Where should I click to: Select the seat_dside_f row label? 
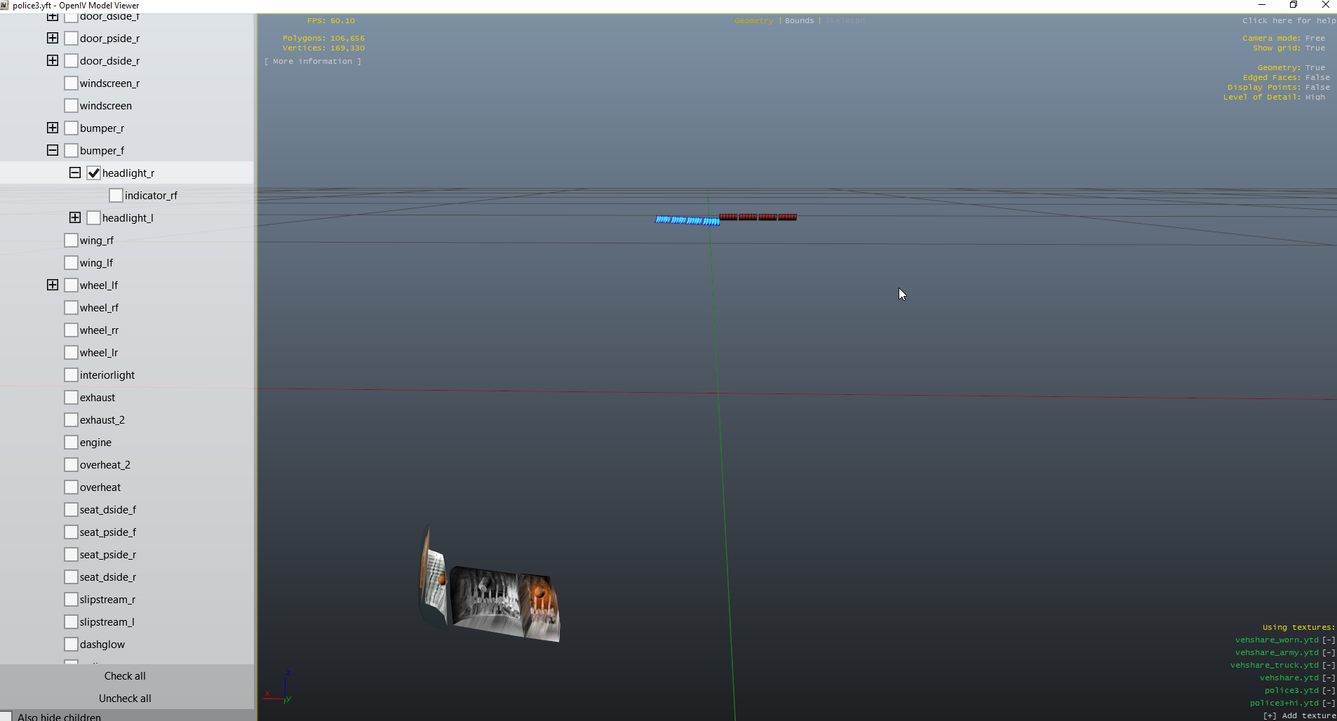click(x=108, y=510)
